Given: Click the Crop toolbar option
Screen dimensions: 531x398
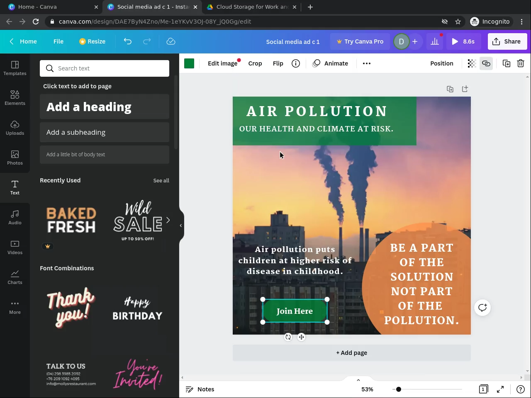Looking at the screenshot, I should click(255, 63).
